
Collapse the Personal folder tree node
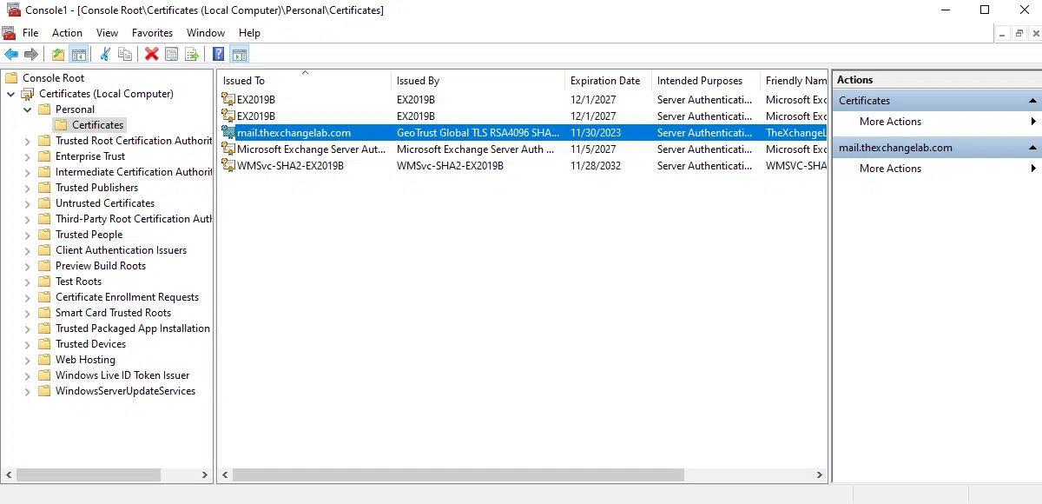point(28,109)
